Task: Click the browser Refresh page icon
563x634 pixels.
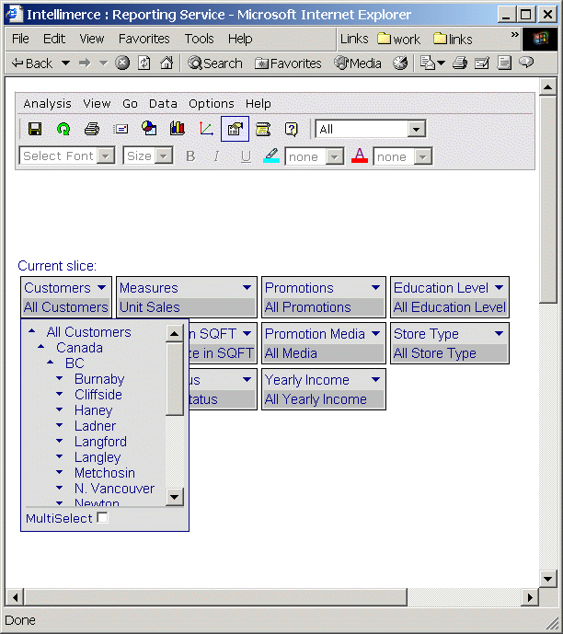Action: [144, 63]
